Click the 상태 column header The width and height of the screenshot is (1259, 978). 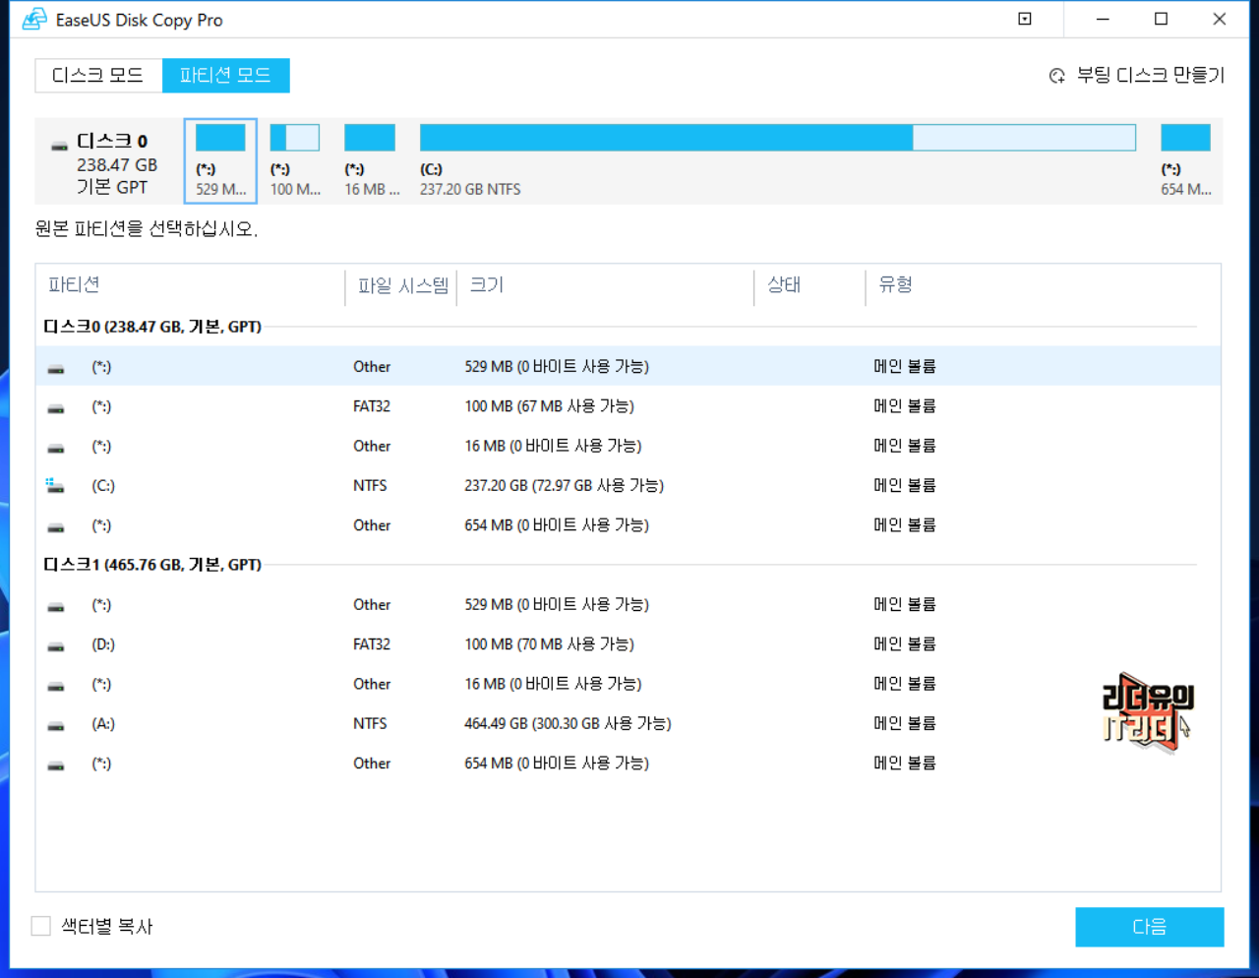click(x=784, y=285)
